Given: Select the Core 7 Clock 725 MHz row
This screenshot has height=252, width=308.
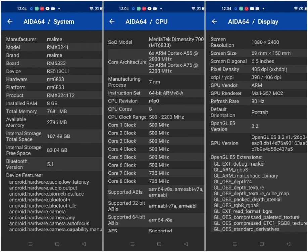Looking at the screenshot, I should [156, 173].
